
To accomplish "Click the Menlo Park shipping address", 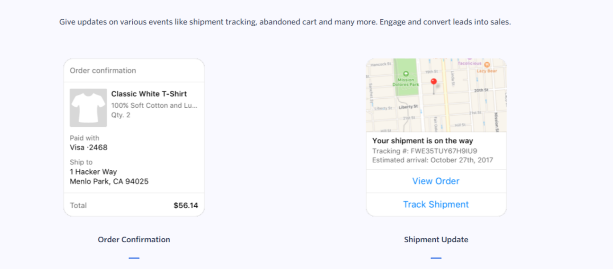I will [109, 181].
